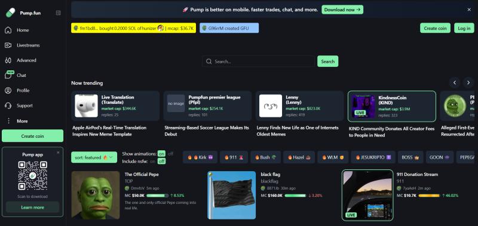The image size is (478, 226).
Task: Click the Livestreams camera icon
Action: pos(8,45)
